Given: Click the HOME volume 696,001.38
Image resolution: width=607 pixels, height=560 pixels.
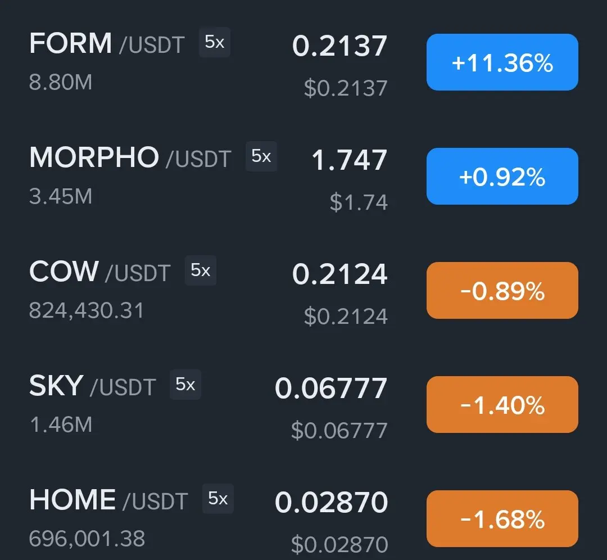Looking at the screenshot, I should point(87,538).
